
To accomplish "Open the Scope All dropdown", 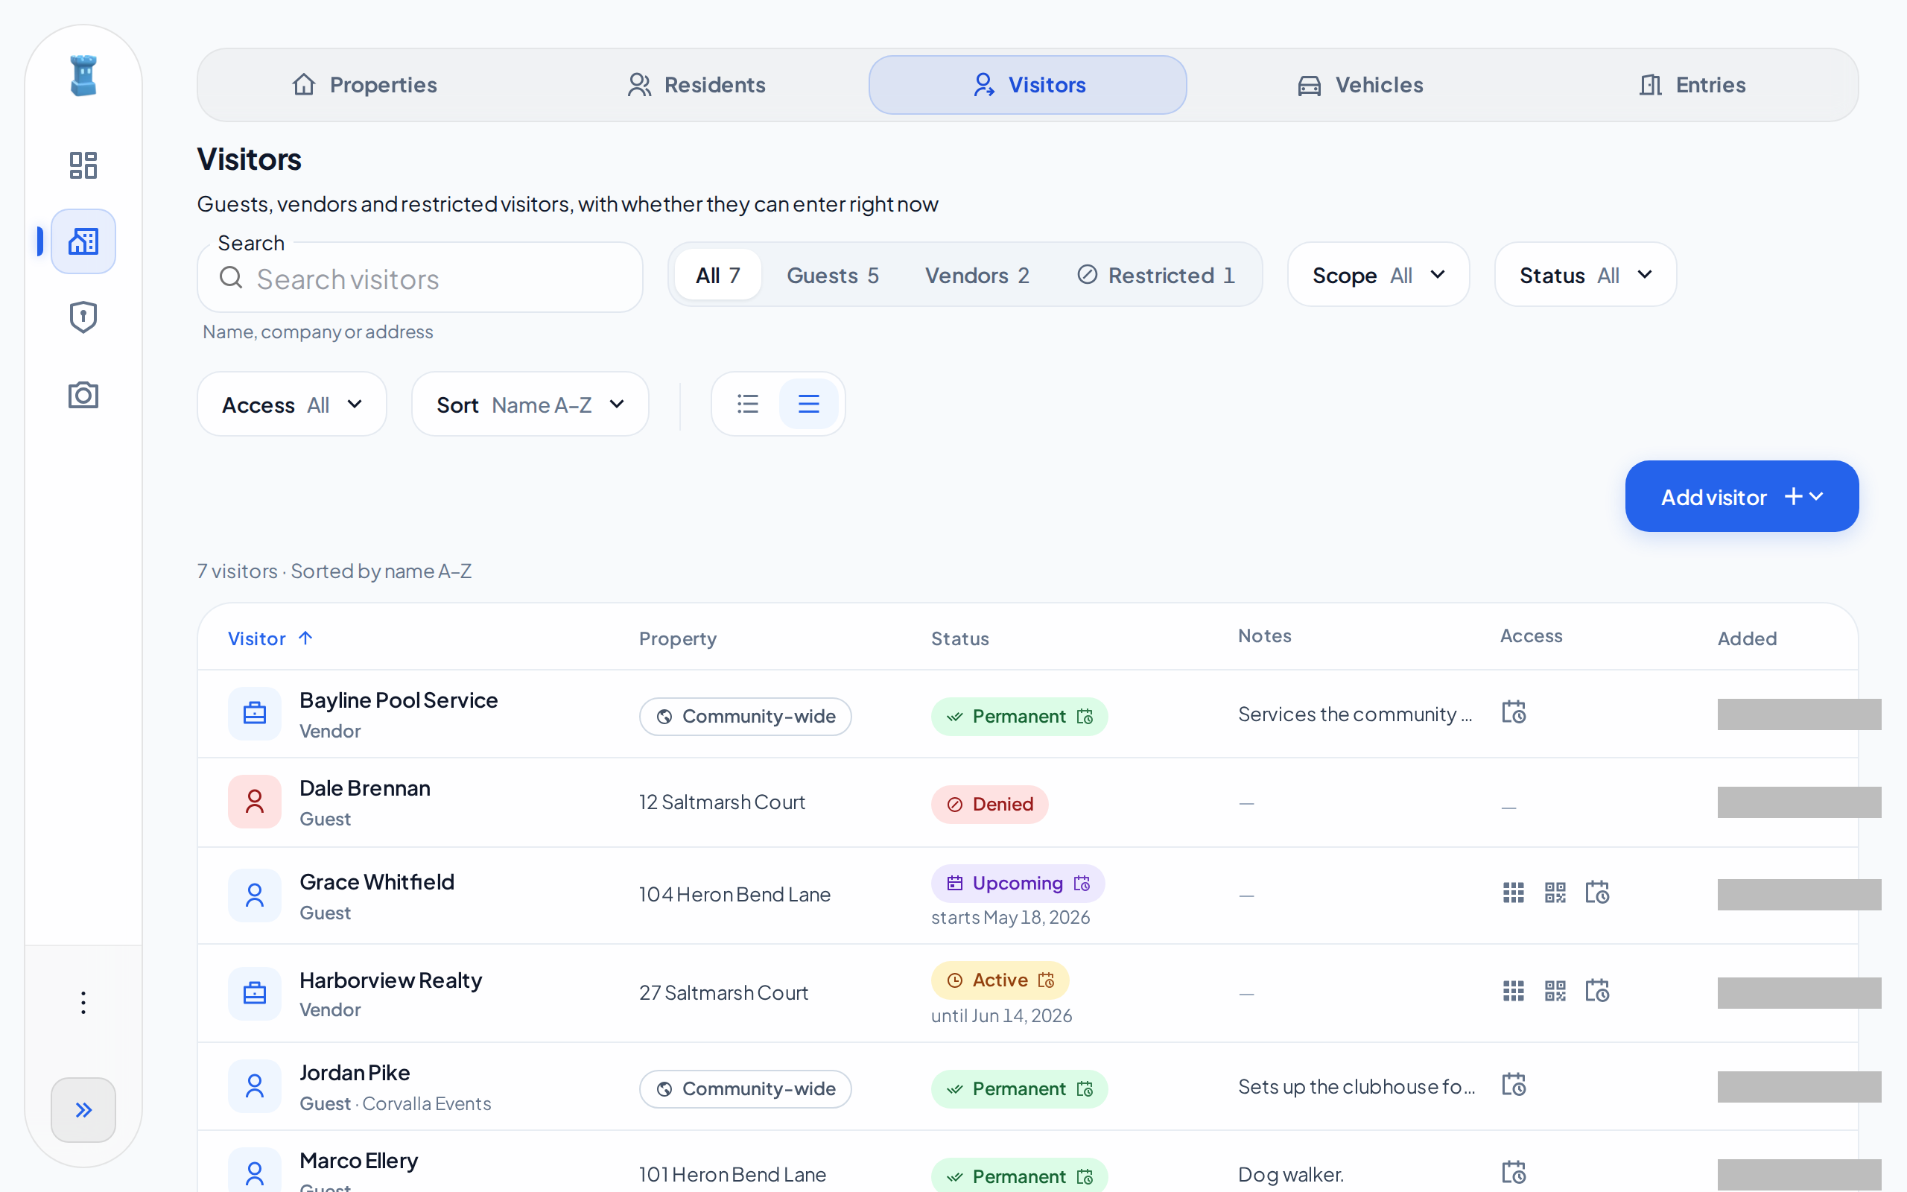I will [x=1378, y=275].
